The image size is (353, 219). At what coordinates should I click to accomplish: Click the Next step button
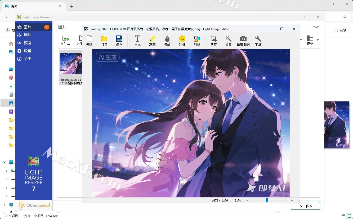(305, 206)
